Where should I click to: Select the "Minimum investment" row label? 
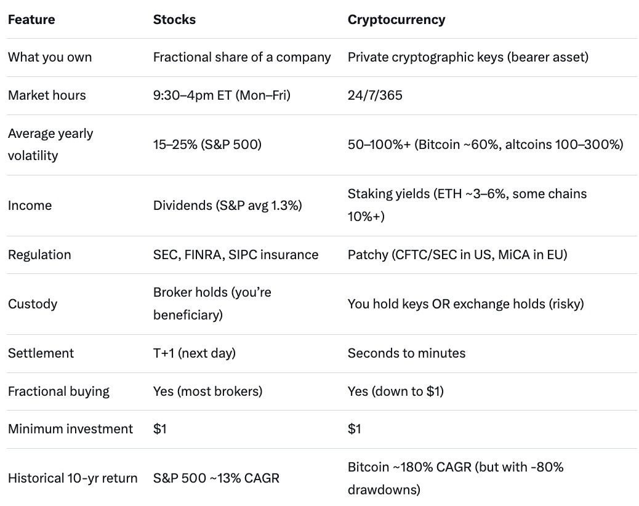pyautogui.click(x=70, y=429)
